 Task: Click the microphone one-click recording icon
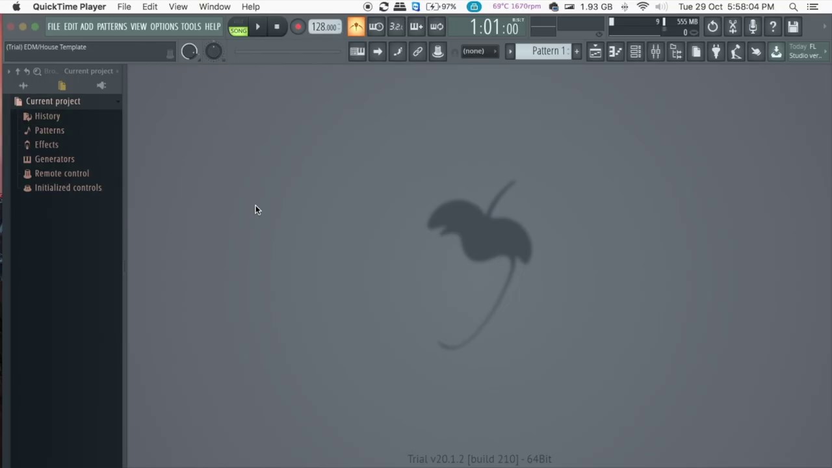click(x=753, y=27)
